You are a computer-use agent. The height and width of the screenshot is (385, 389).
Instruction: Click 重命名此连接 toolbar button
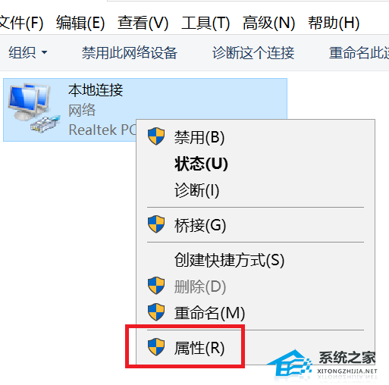[359, 53]
